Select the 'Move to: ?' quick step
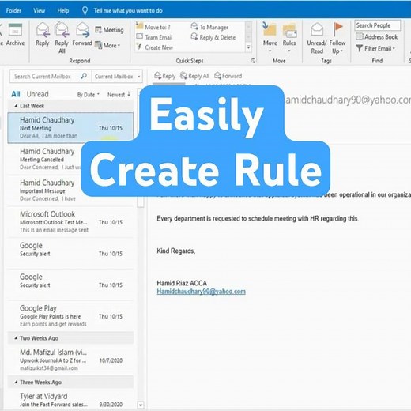 coord(153,27)
